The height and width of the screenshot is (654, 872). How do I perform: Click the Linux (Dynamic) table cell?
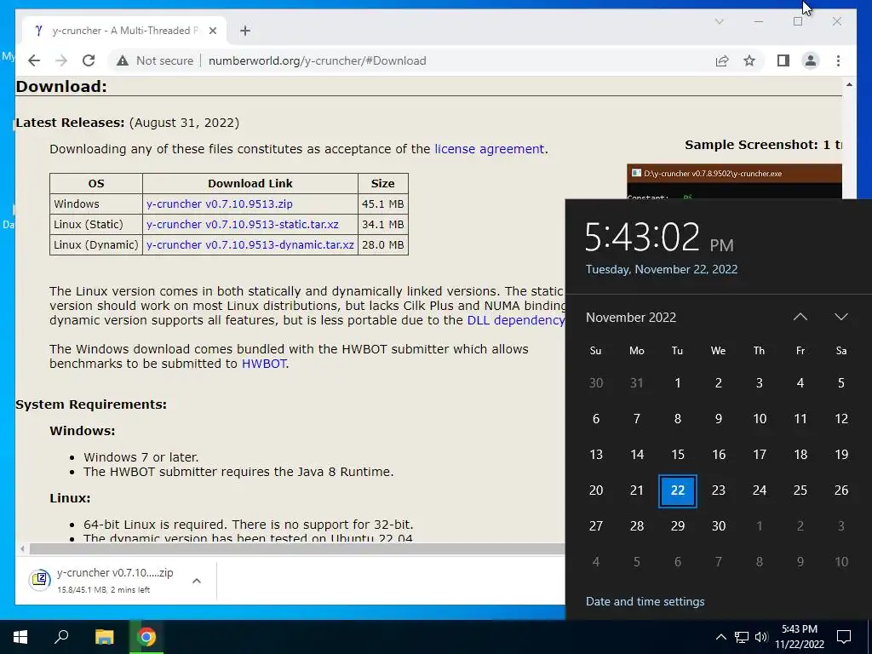(x=96, y=245)
